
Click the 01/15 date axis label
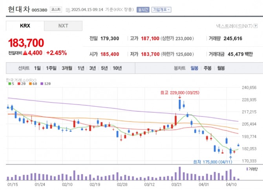pos(13,185)
